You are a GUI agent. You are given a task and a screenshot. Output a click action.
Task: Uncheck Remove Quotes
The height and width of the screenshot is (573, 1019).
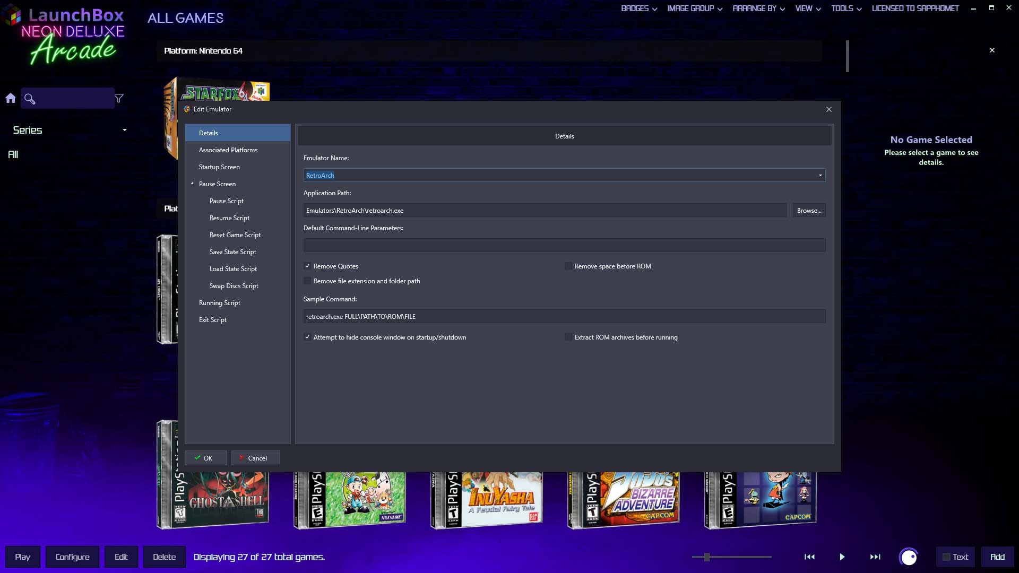[x=307, y=266]
